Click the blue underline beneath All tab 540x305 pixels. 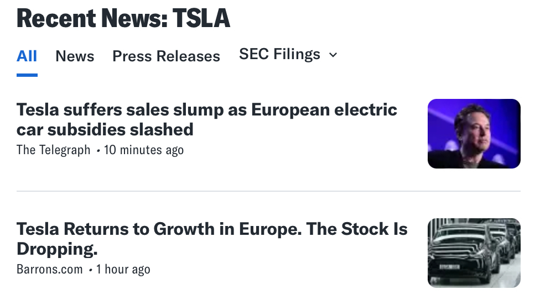[x=27, y=75]
